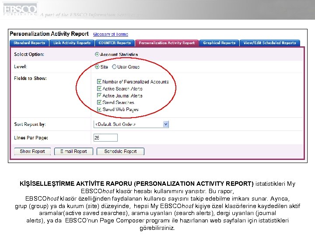Click the Schedule Report button
Screen dimensions: 315x236
pos(120,151)
